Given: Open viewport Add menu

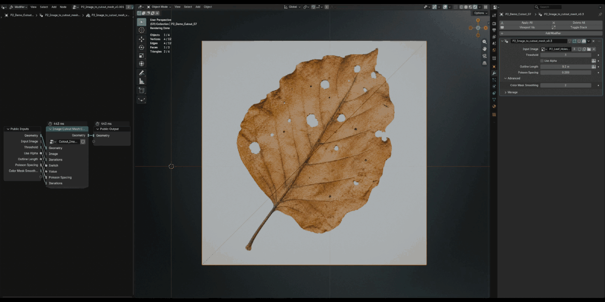Looking at the screenshot, I should coord(198,7).
